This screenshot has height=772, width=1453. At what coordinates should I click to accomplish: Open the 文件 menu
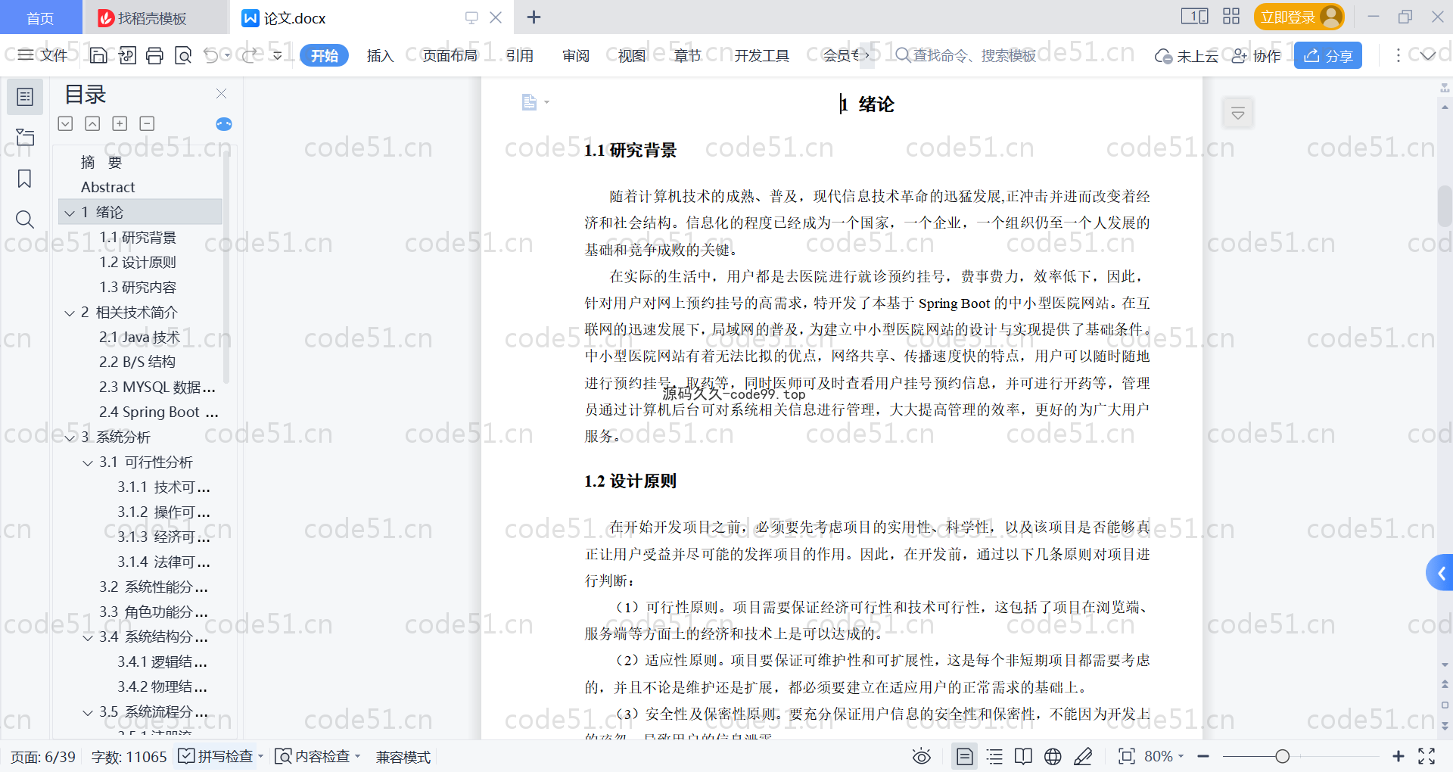tap(44, 55)
